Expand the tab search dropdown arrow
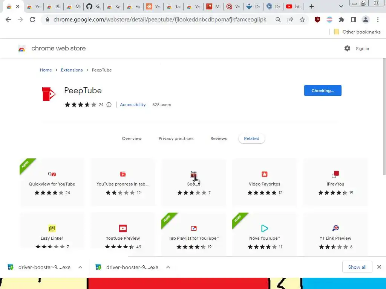The height and width of the screenshot is (289, 386). click(x=341, y=7)
